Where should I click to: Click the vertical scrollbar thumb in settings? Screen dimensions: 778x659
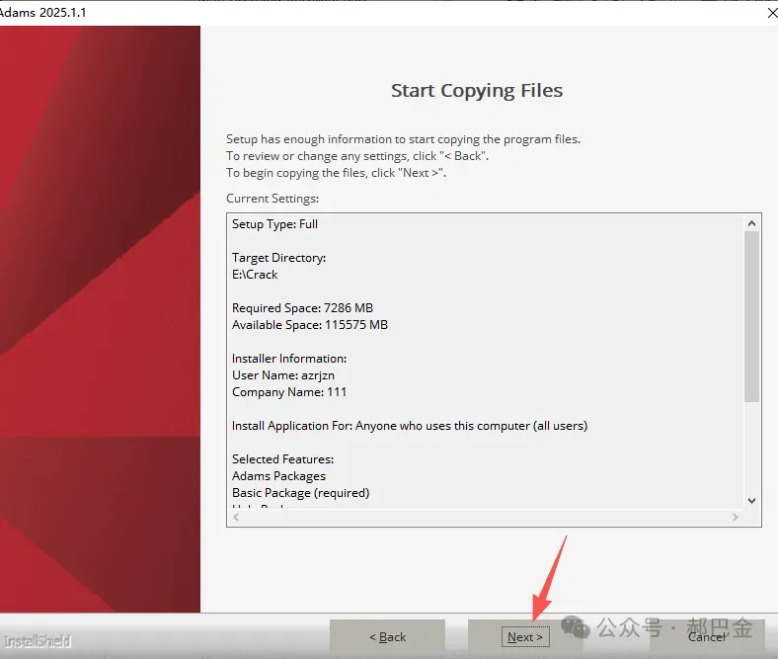tap(751, 316)
